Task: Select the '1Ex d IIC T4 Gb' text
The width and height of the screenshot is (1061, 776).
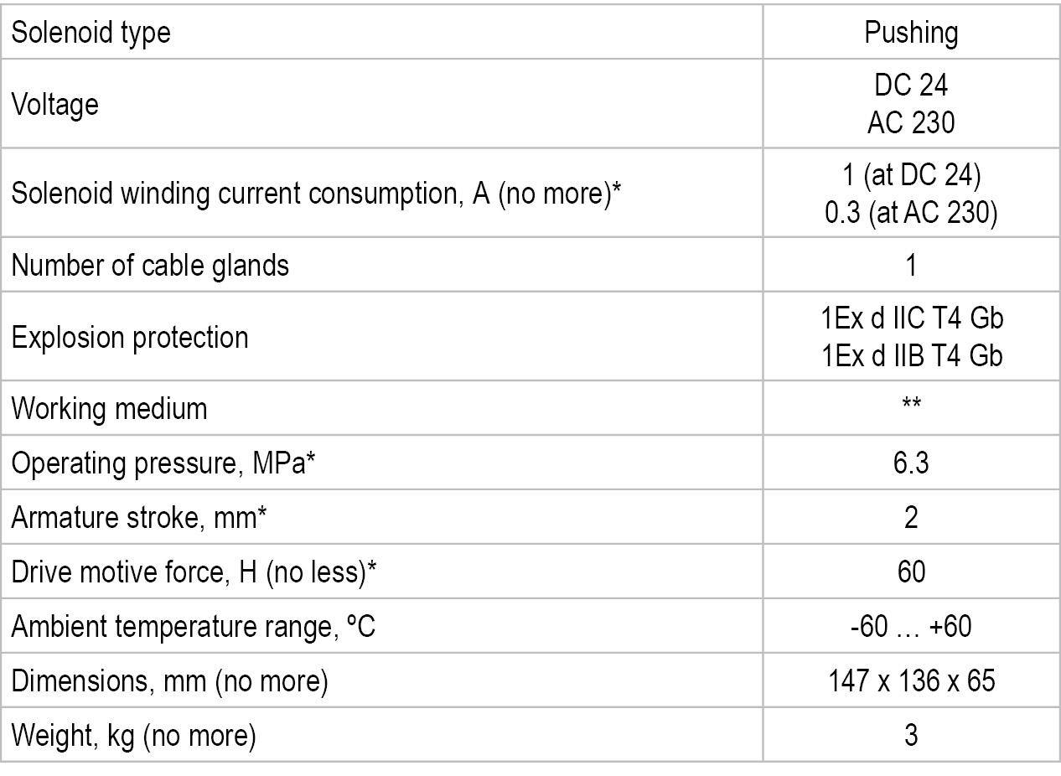Action: click(x=911, y=319)
